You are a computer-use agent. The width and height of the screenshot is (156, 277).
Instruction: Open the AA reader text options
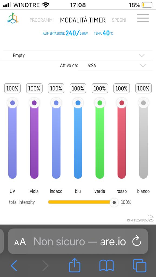pyautogui.click(x=20, y=242)
